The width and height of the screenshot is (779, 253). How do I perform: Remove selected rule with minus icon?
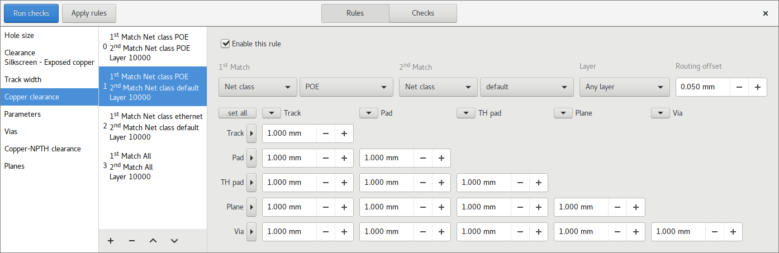click(132, 241)
